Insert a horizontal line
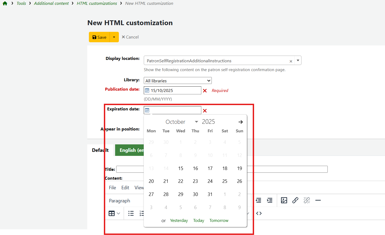Screen dimensions: 385x235 tap(318, 200)
